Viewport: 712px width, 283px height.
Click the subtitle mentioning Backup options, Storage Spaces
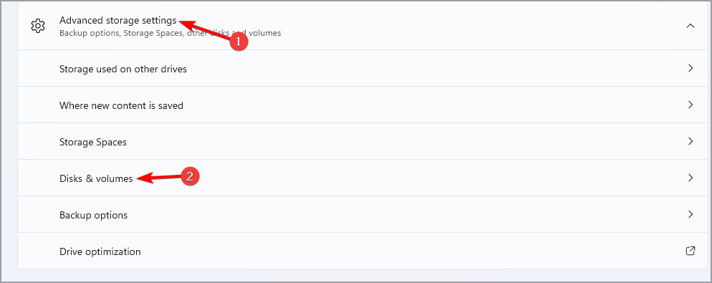point(170,33)
